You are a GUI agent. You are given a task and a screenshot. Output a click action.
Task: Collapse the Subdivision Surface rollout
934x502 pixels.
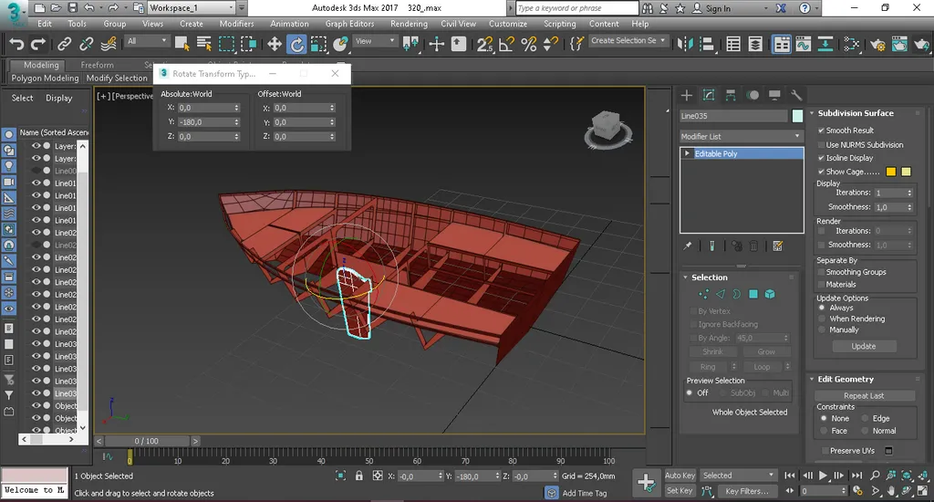click(855, 113)
